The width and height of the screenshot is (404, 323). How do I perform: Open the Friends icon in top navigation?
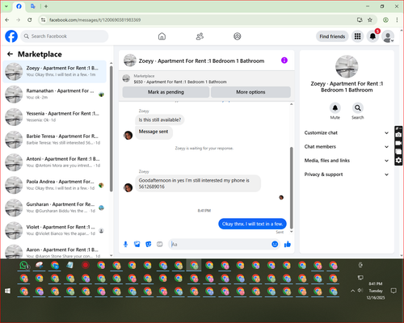tap(200, 36)
